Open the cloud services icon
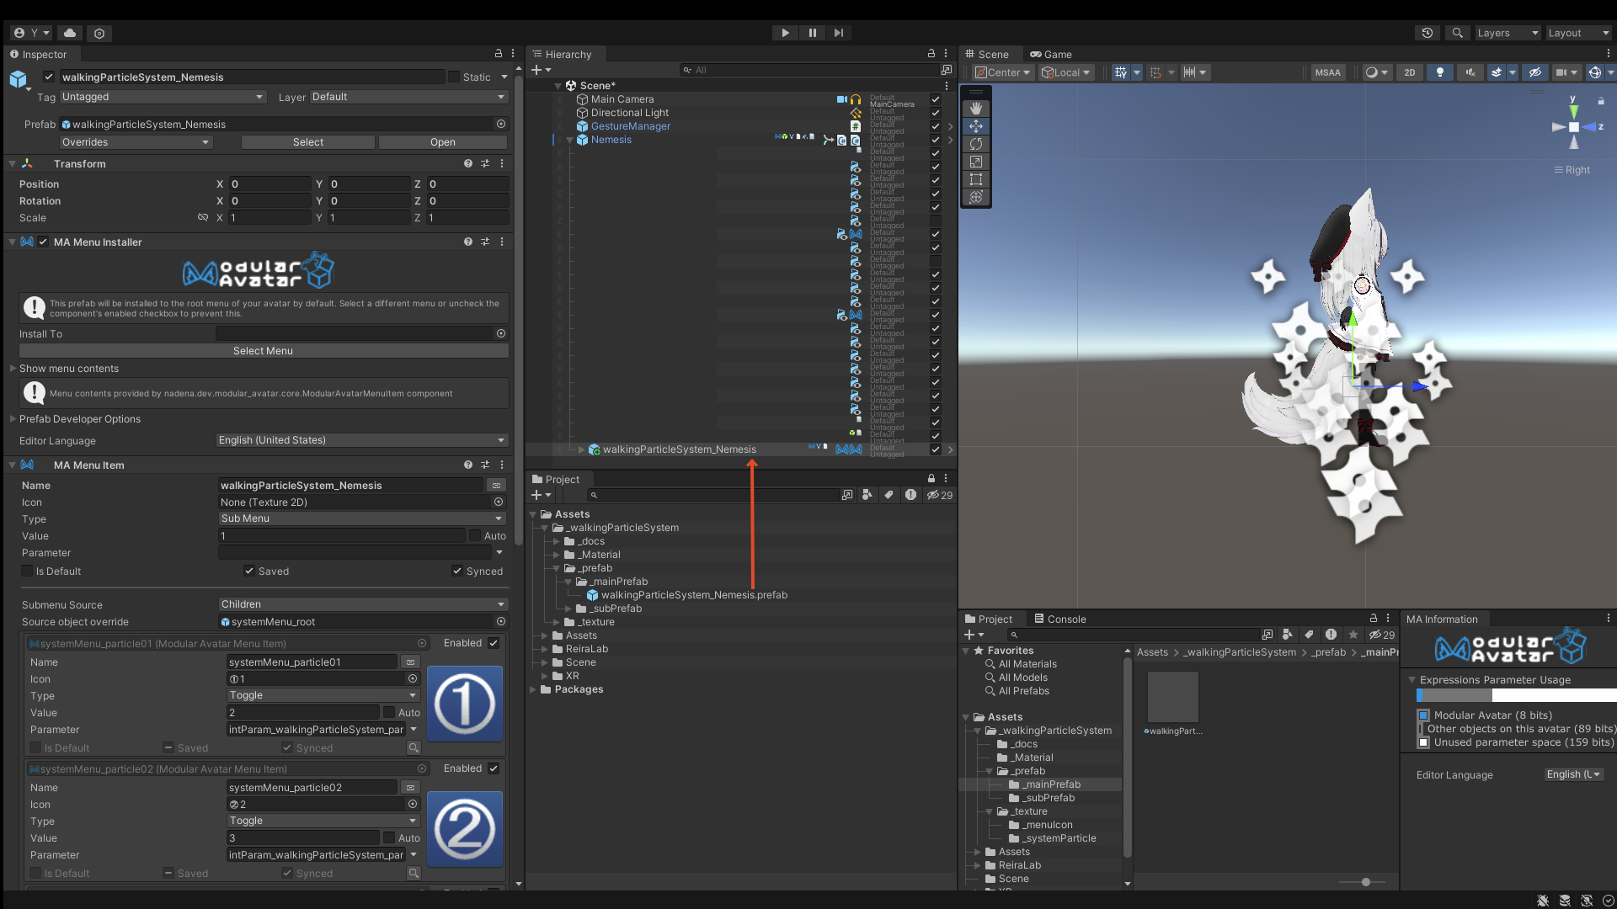The height and width of the screenshot is (909, 1617). (70, 33)
